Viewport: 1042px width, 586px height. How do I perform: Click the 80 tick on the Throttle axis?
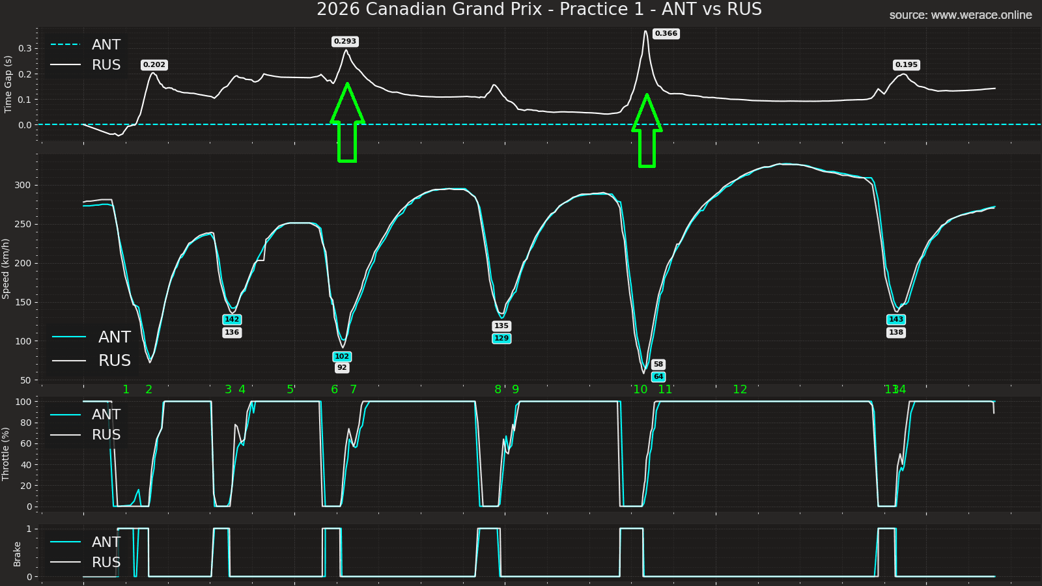[26, 423]
